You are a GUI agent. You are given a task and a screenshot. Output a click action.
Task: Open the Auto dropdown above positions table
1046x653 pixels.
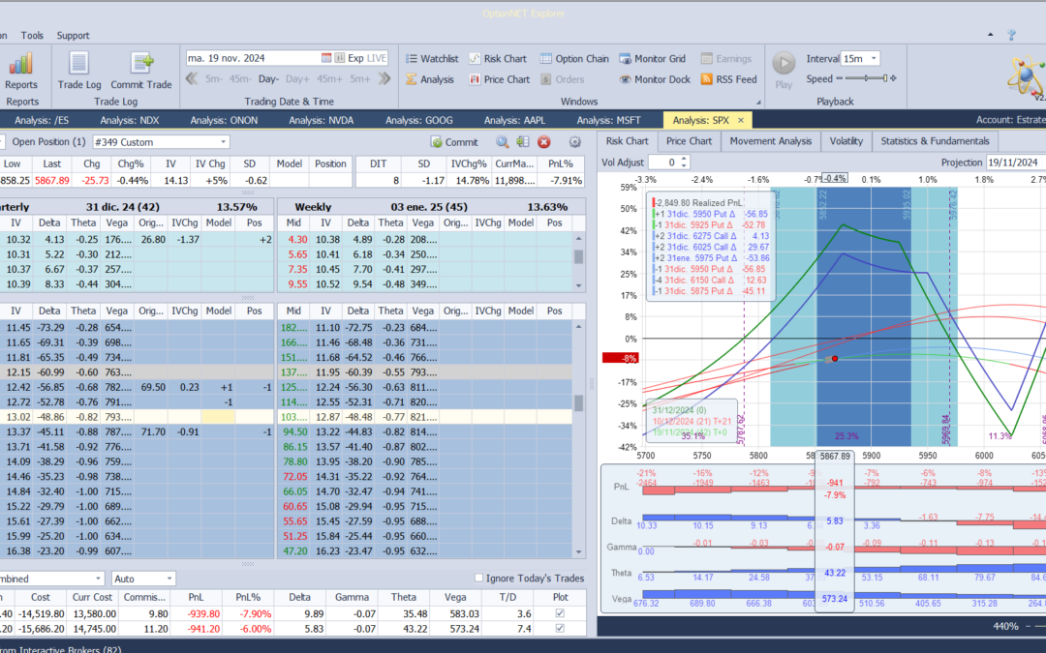tap(170, 579)
